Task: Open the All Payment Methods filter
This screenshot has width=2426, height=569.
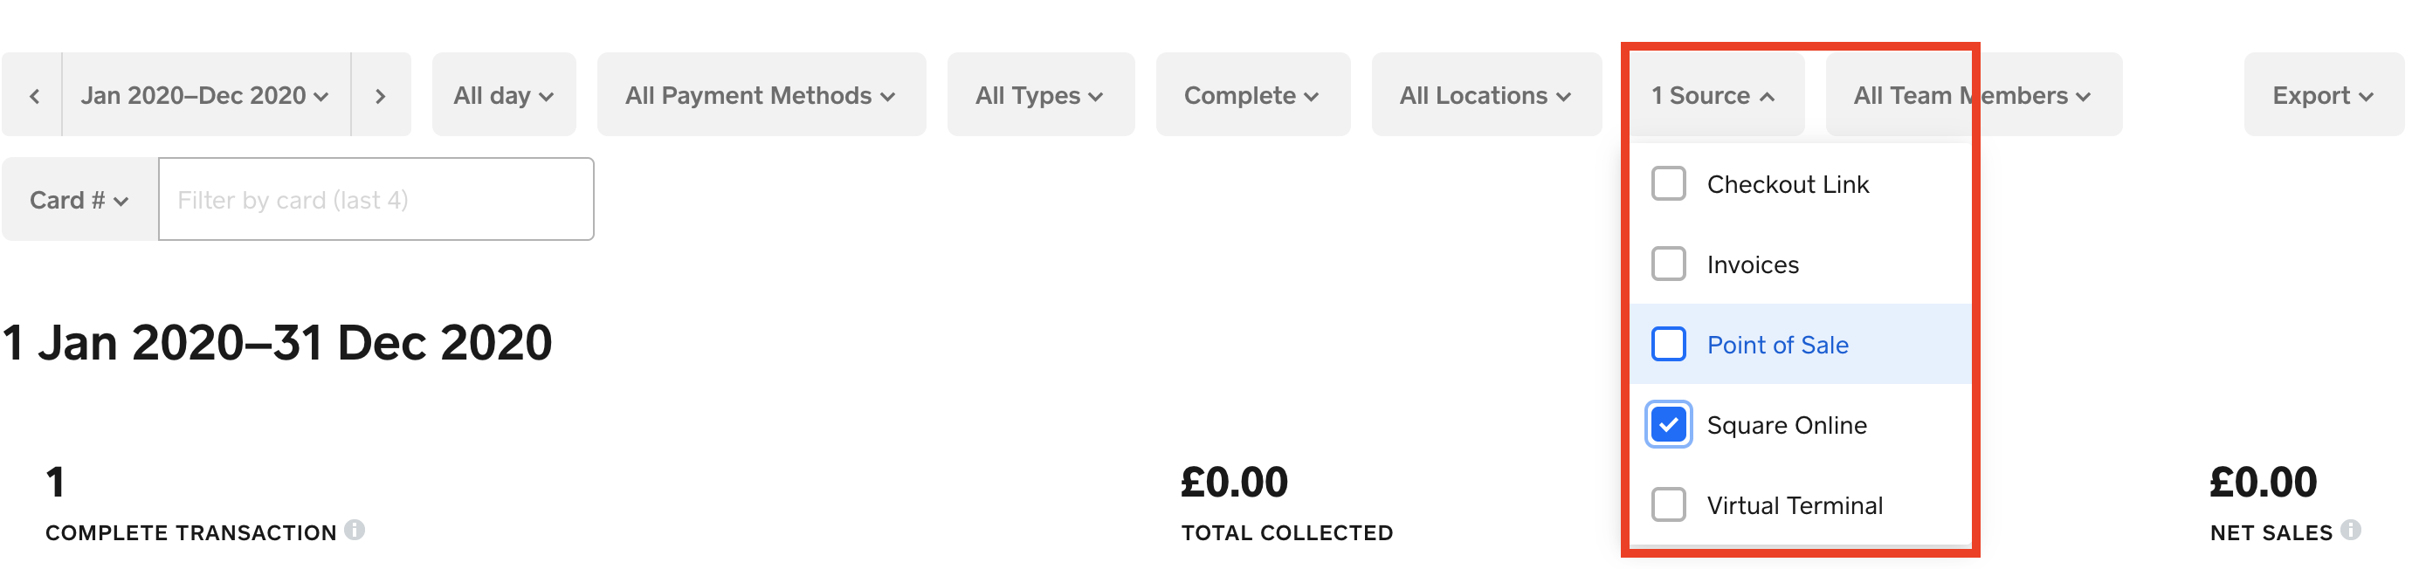Action: click(760, 96)
